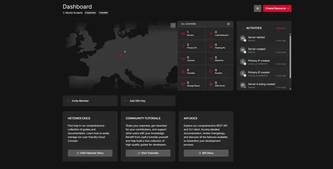Click the Invite Member person icon

coord(68,101)
